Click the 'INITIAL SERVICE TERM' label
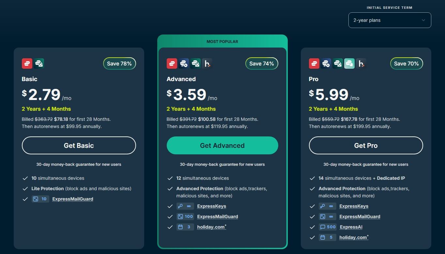The image size is (445, 254). [390, 7]
